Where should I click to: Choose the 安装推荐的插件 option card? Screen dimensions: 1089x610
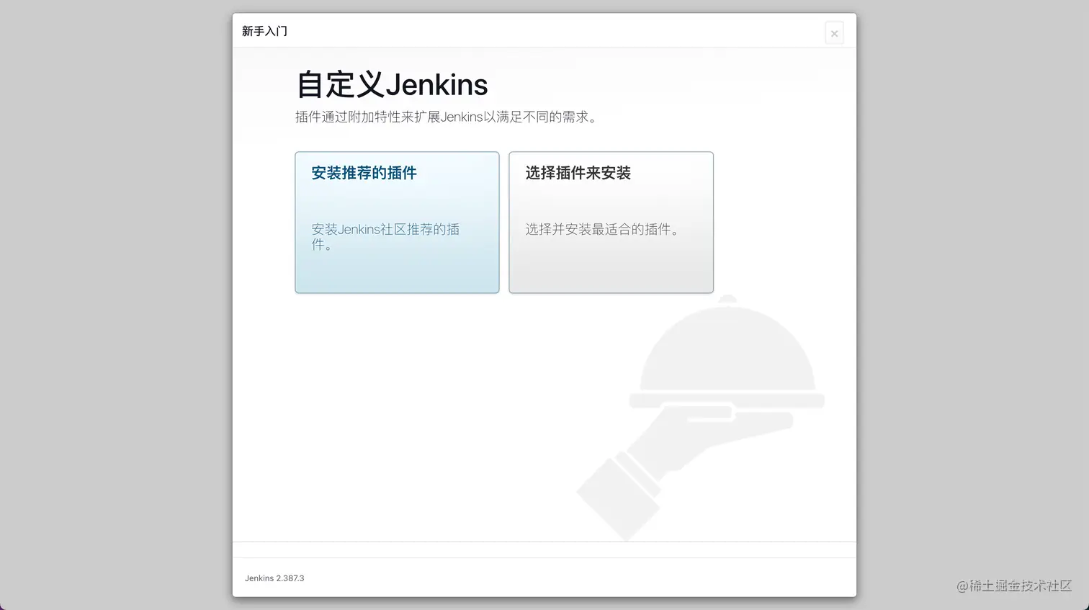[x=397, y=223]
